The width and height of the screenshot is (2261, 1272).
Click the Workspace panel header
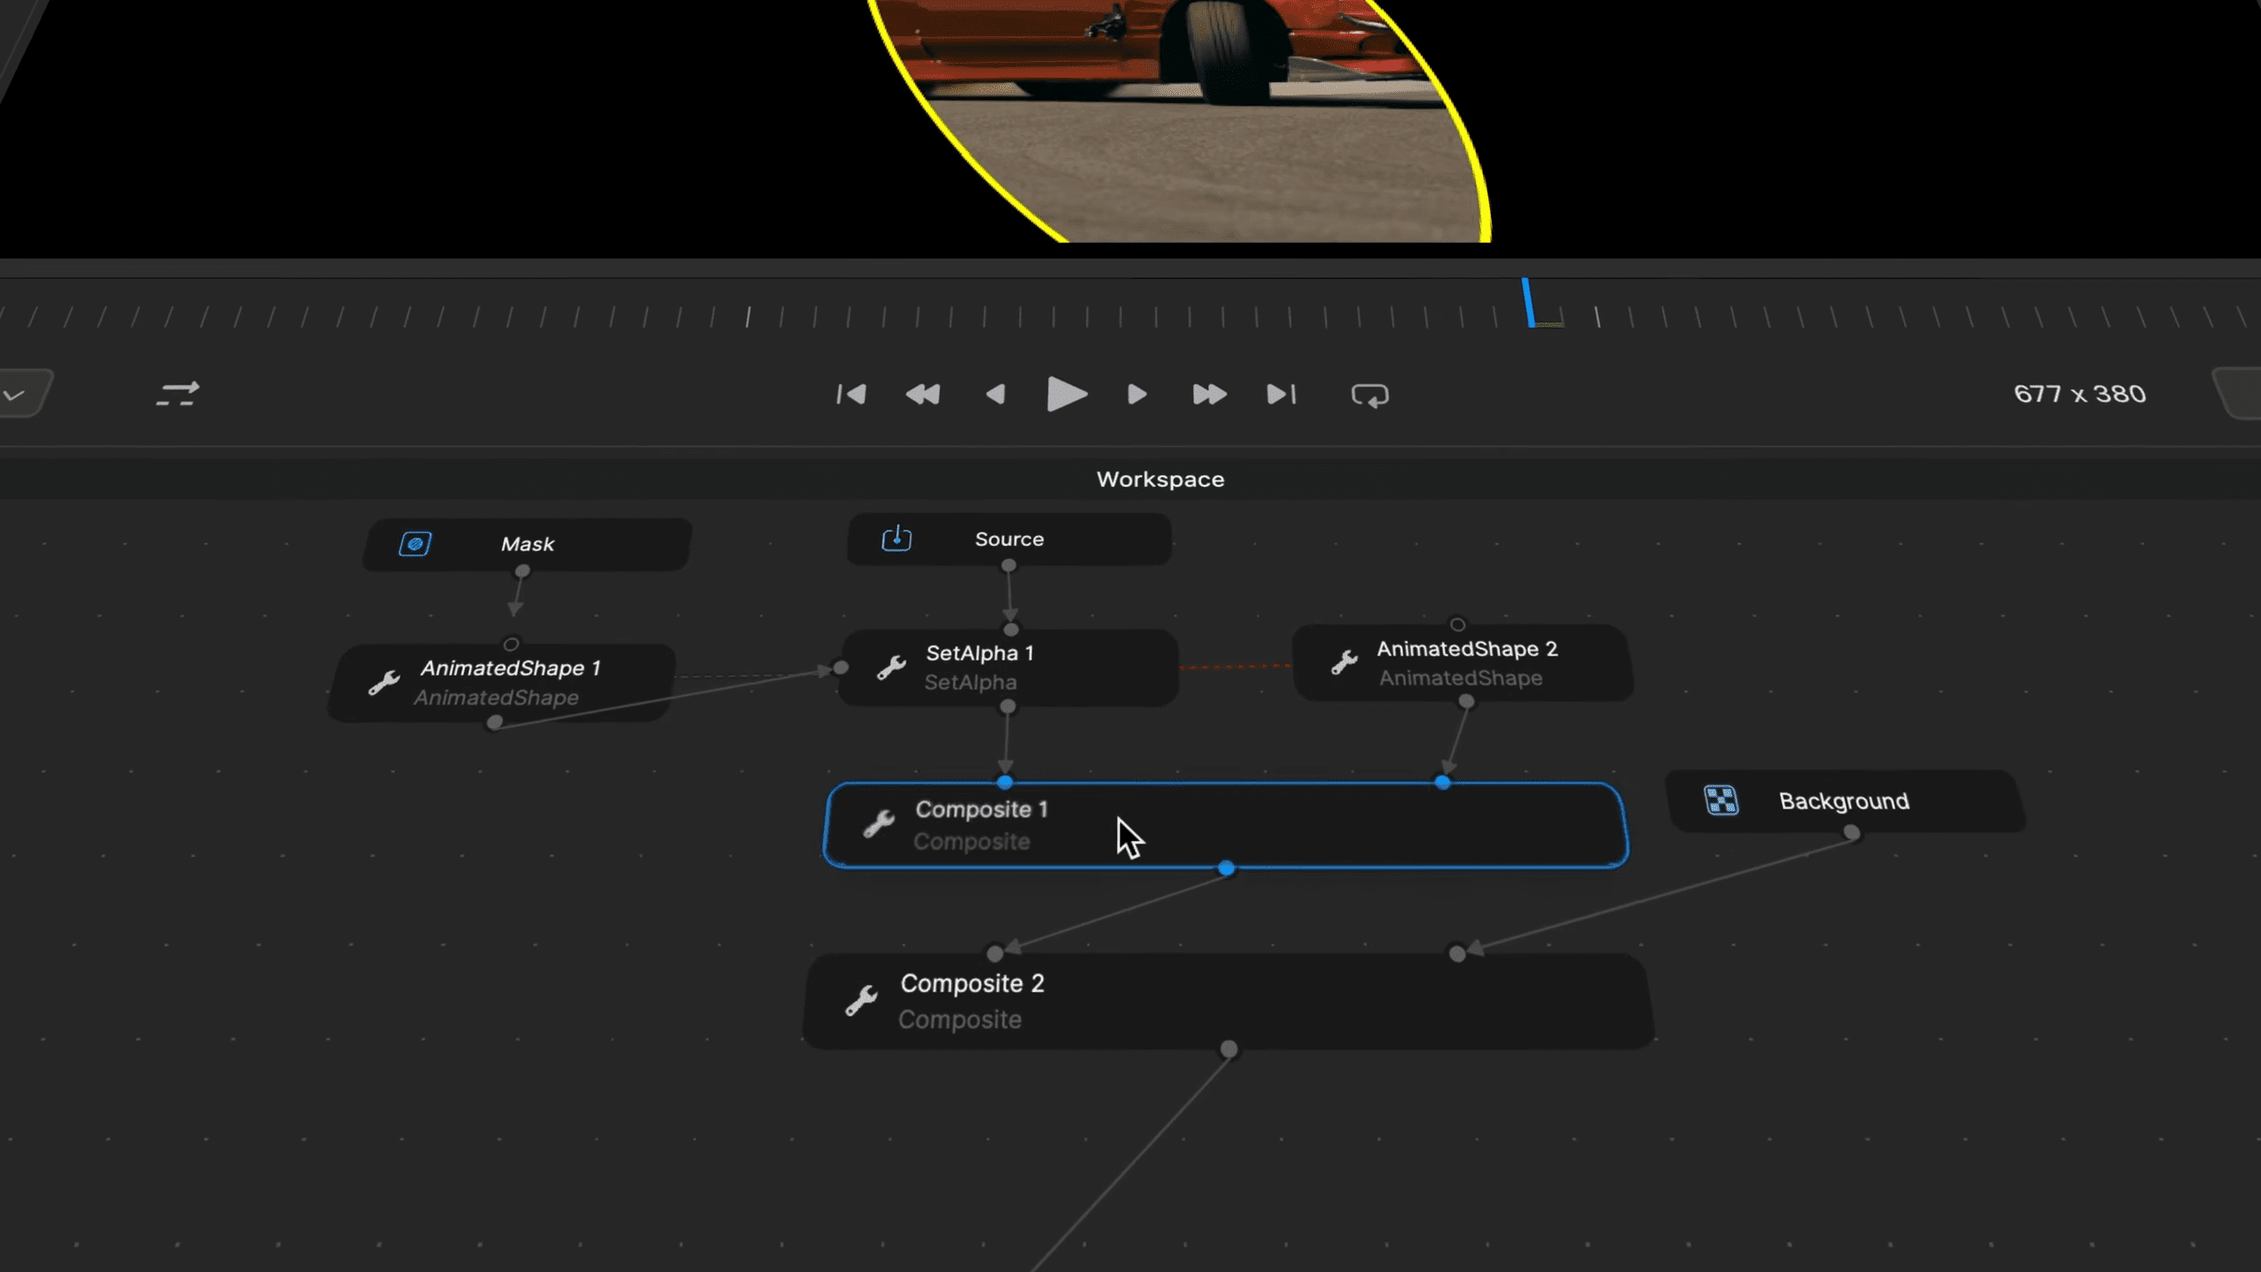pos(1160,480)
